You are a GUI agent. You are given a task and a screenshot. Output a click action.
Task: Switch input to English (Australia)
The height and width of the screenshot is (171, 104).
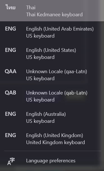(x=52, y=117)
